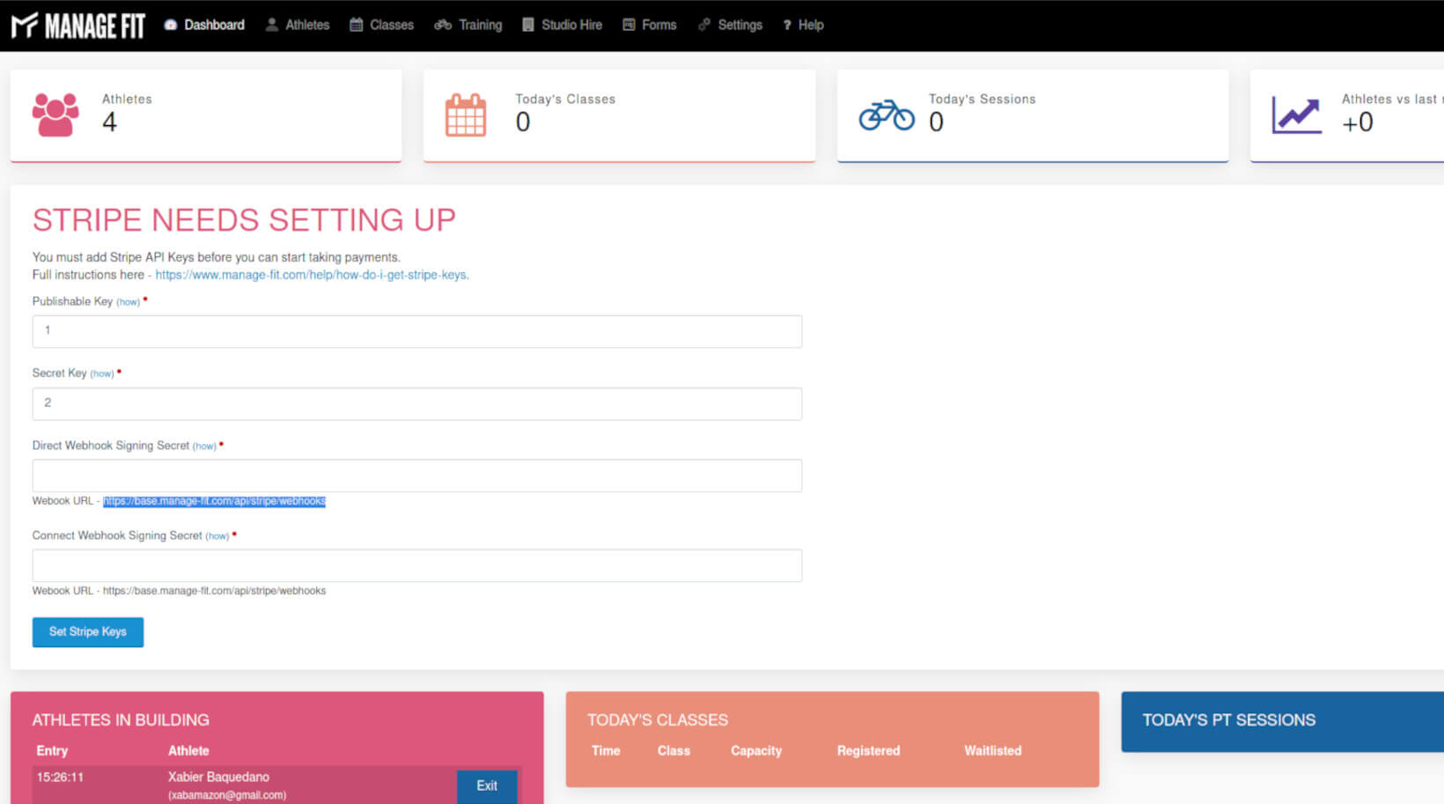This screenshot has width=1444, height=804.
Task: Open the Forms menu item
Action: [x=650, y=25]
